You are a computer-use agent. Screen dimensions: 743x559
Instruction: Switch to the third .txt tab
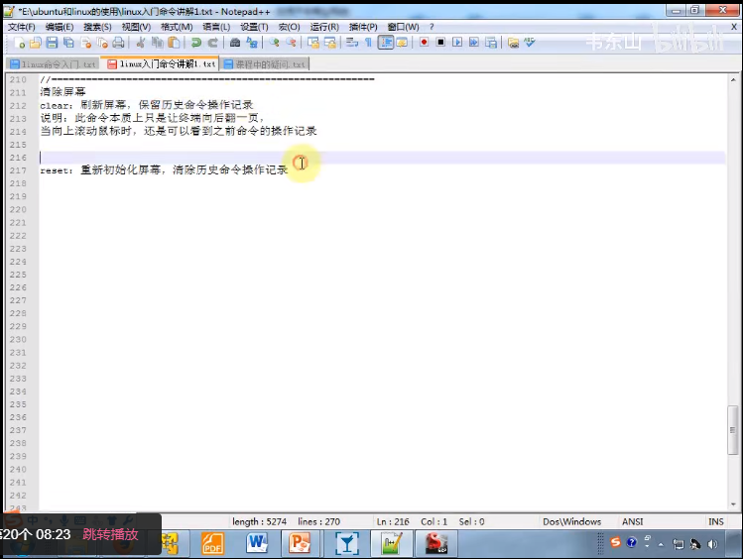[265, 63]
